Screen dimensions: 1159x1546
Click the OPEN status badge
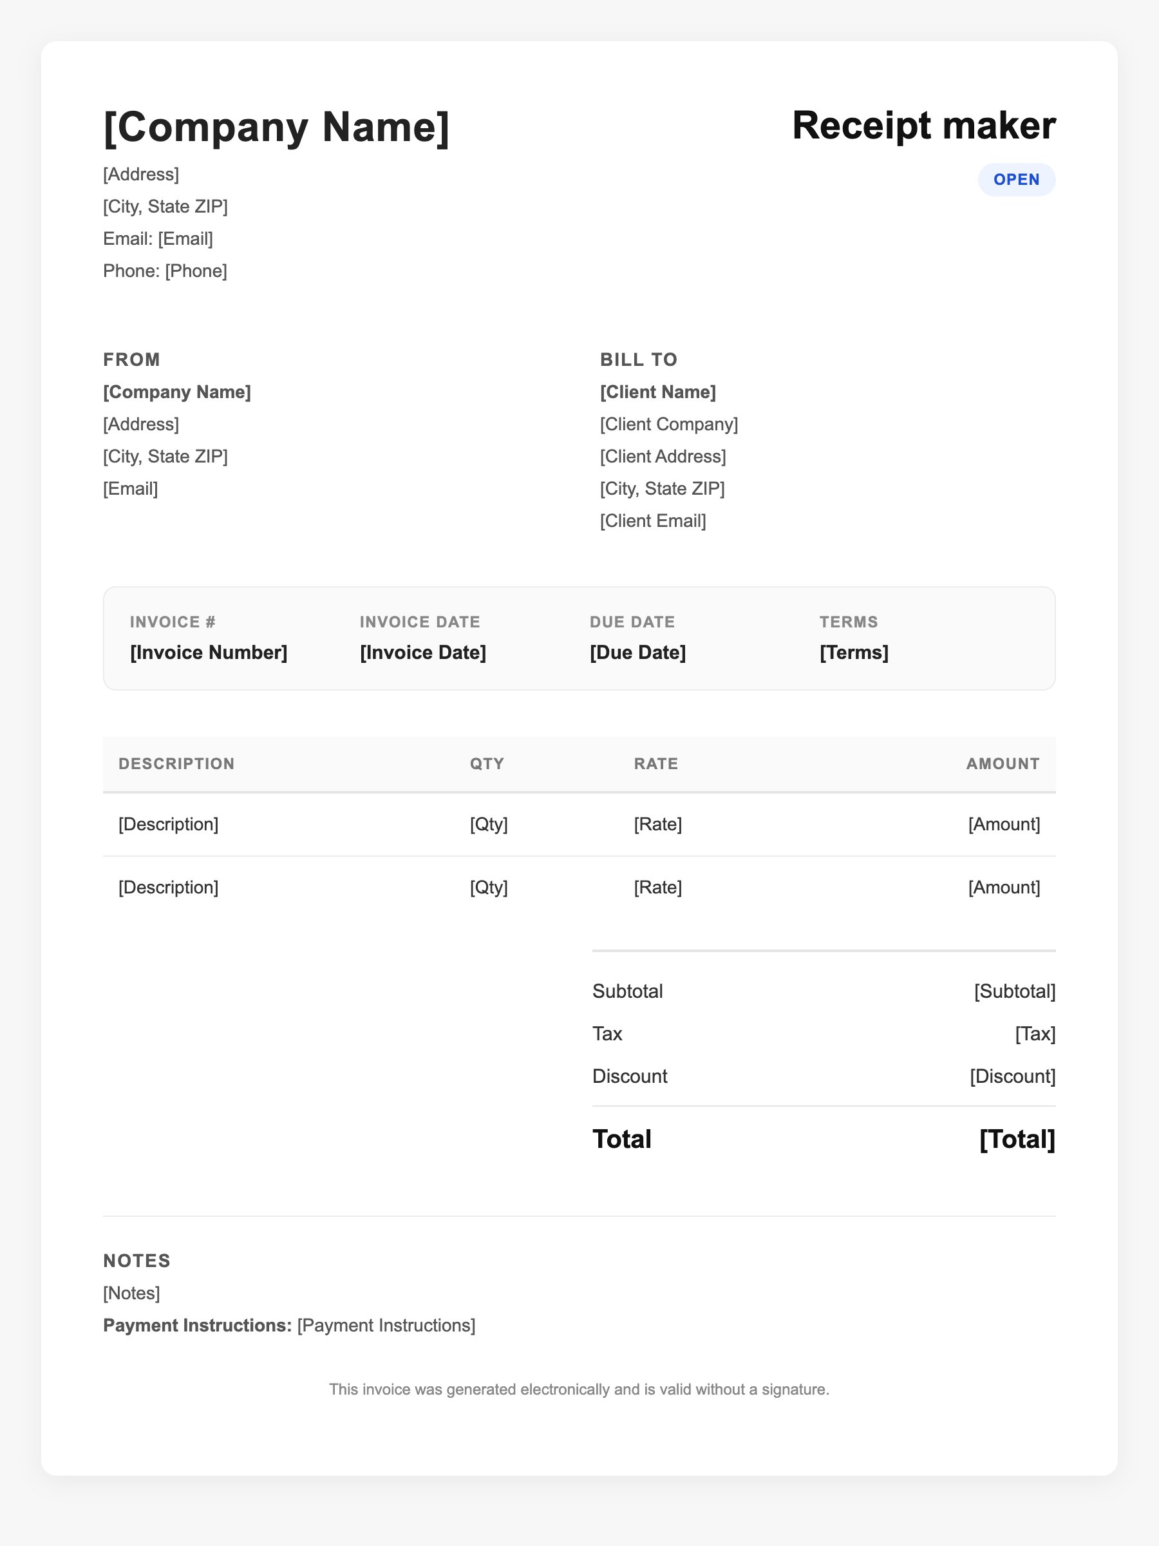[1016, 180]
